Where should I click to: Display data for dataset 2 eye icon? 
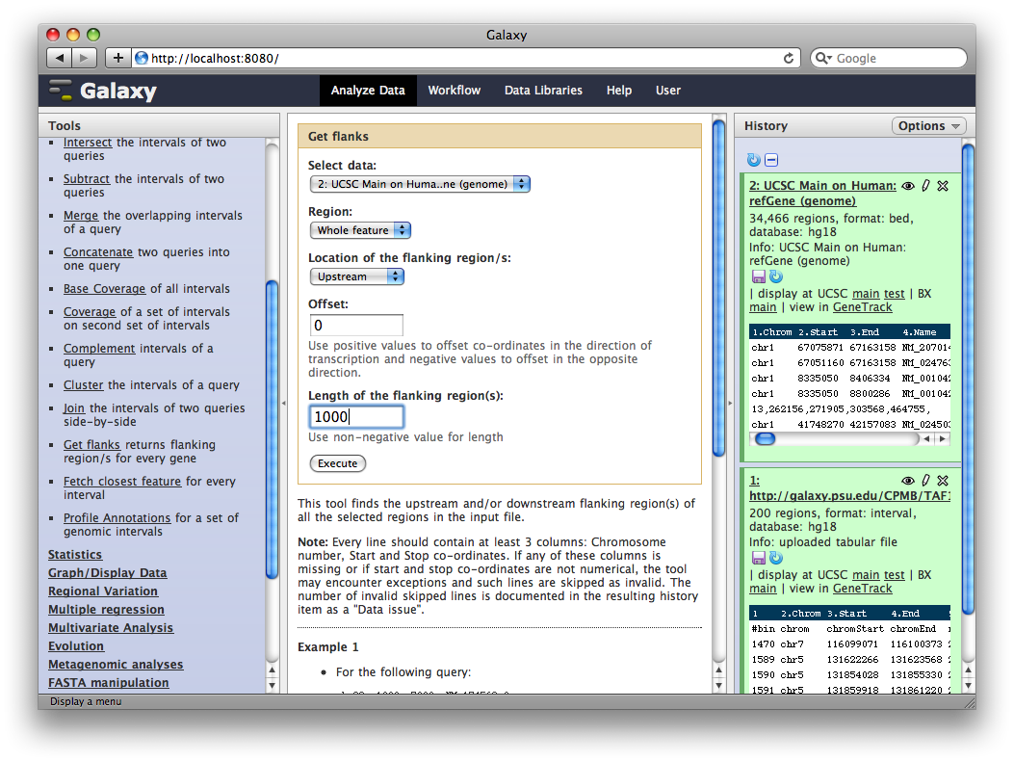(908, 186)
